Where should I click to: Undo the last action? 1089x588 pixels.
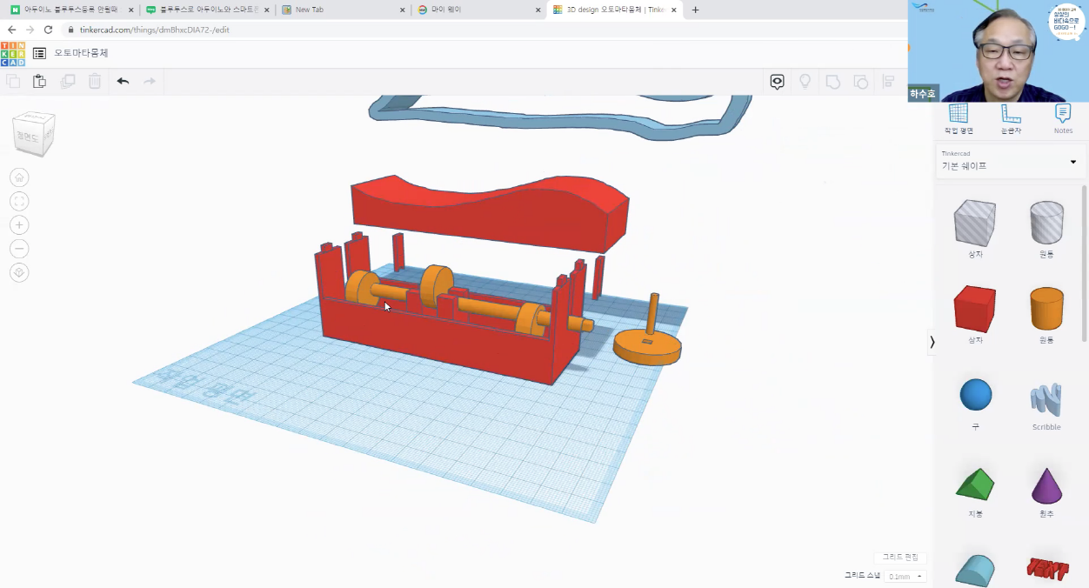point(123,81)
